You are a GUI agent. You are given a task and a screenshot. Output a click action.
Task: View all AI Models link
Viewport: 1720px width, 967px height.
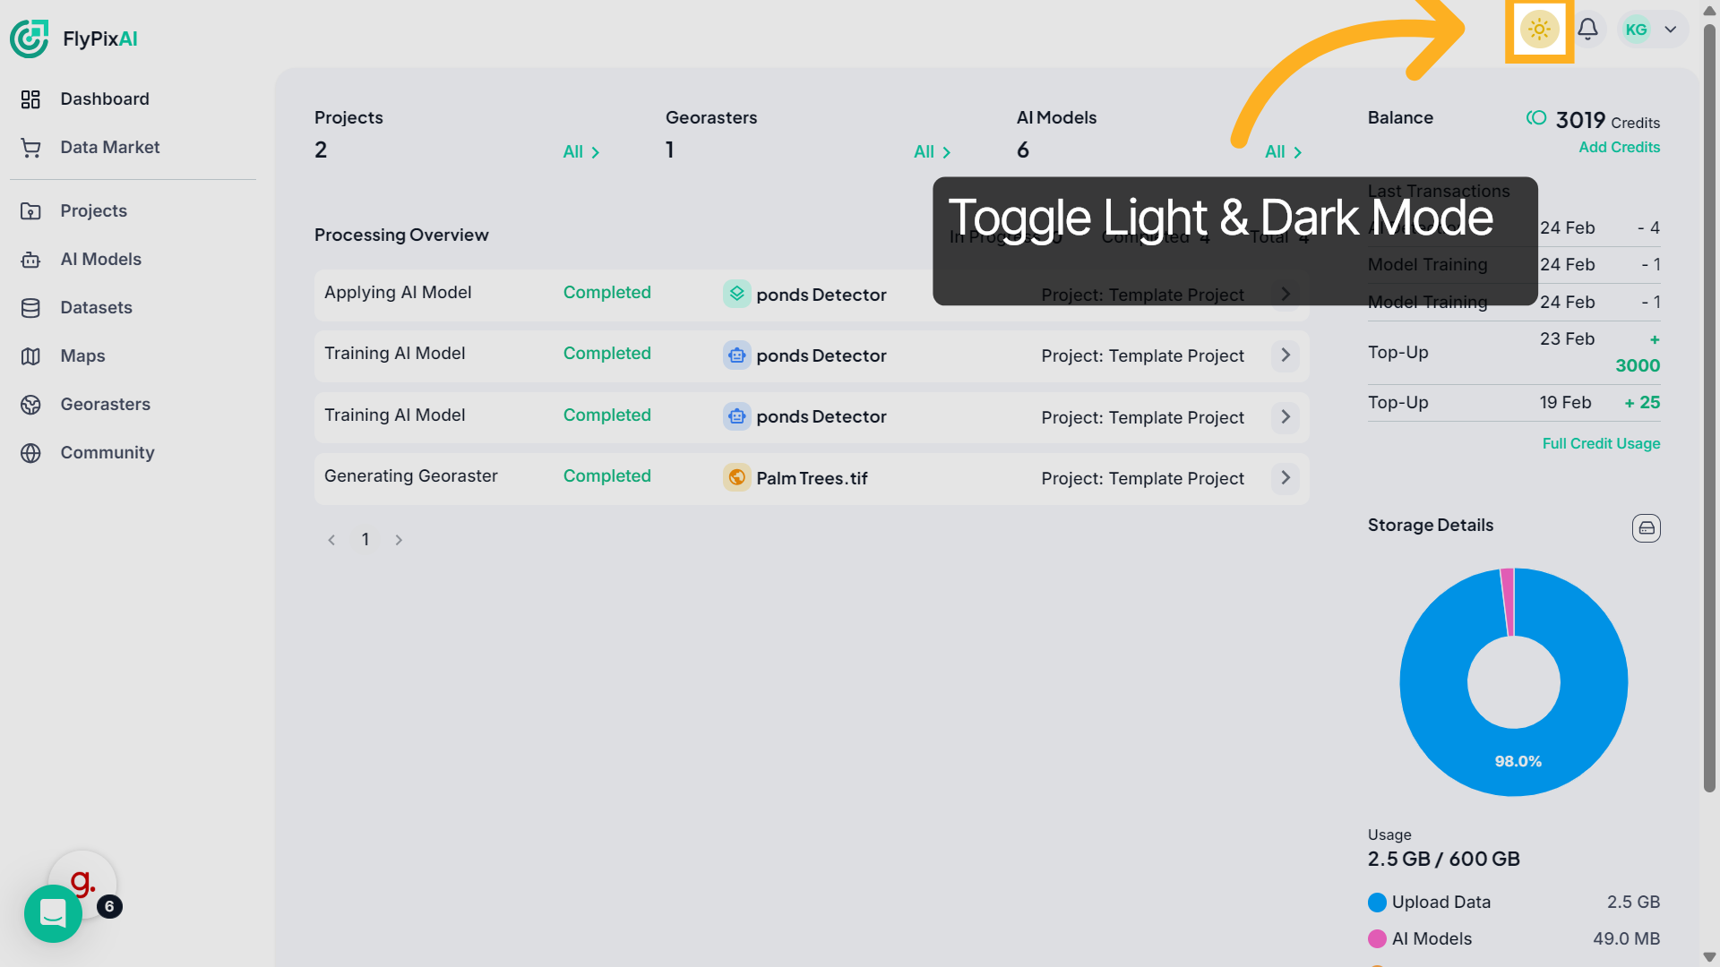click(x=1283, y=152)
